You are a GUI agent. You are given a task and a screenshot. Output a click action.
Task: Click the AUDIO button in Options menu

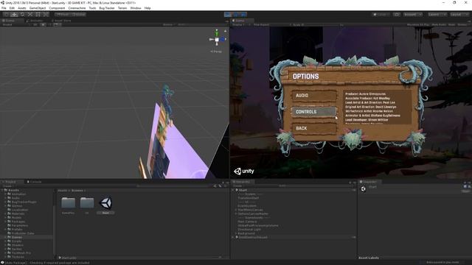[314, 96]
